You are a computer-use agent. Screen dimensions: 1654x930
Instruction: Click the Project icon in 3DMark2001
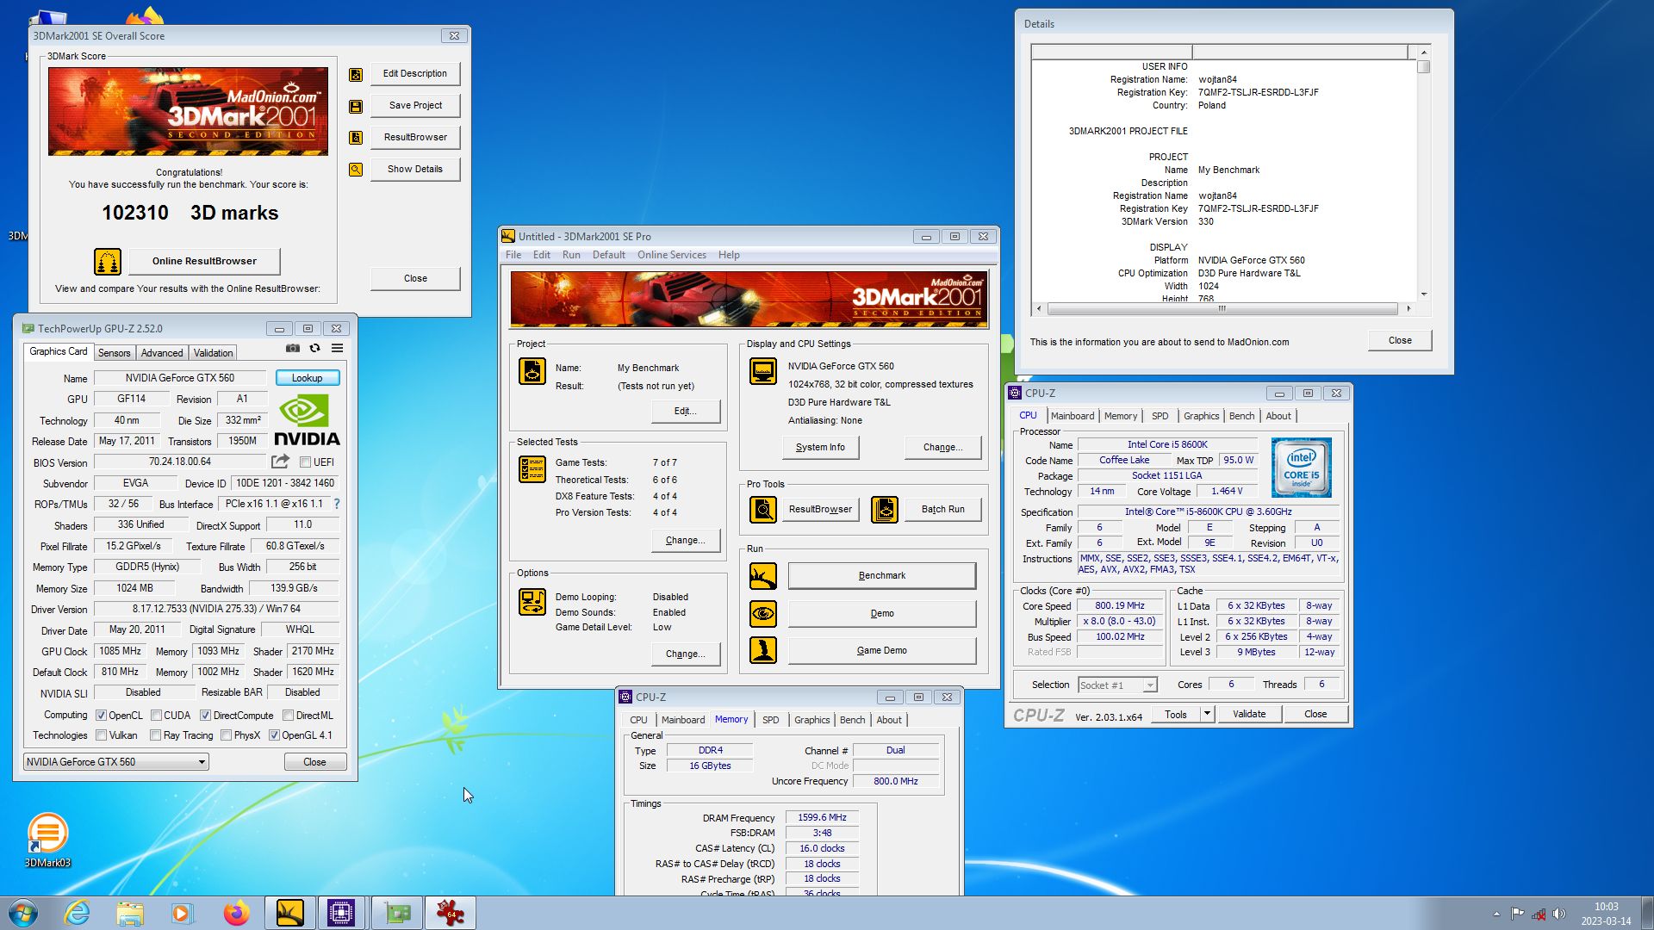click(x=532, y=371)
